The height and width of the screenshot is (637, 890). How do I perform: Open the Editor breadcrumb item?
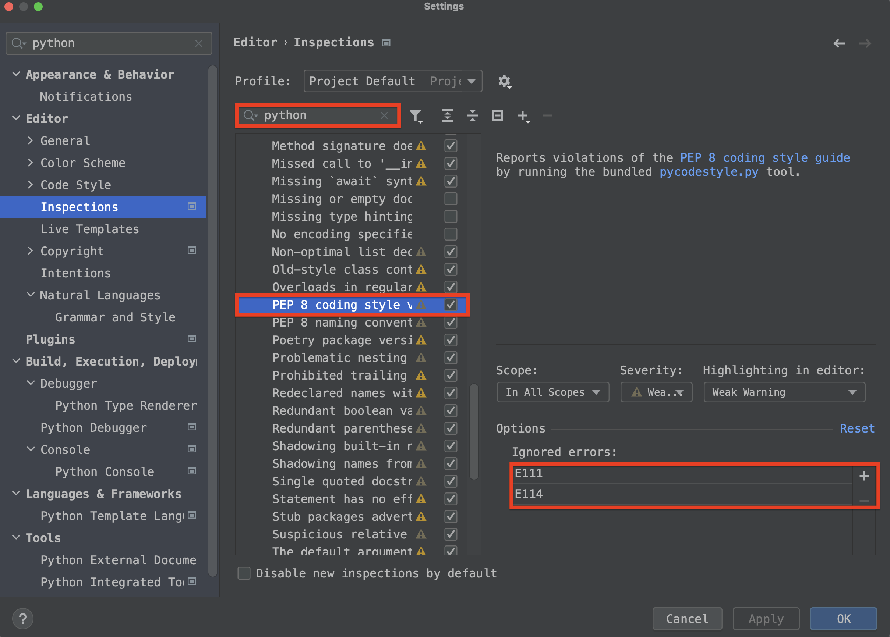tap(255, 42)
